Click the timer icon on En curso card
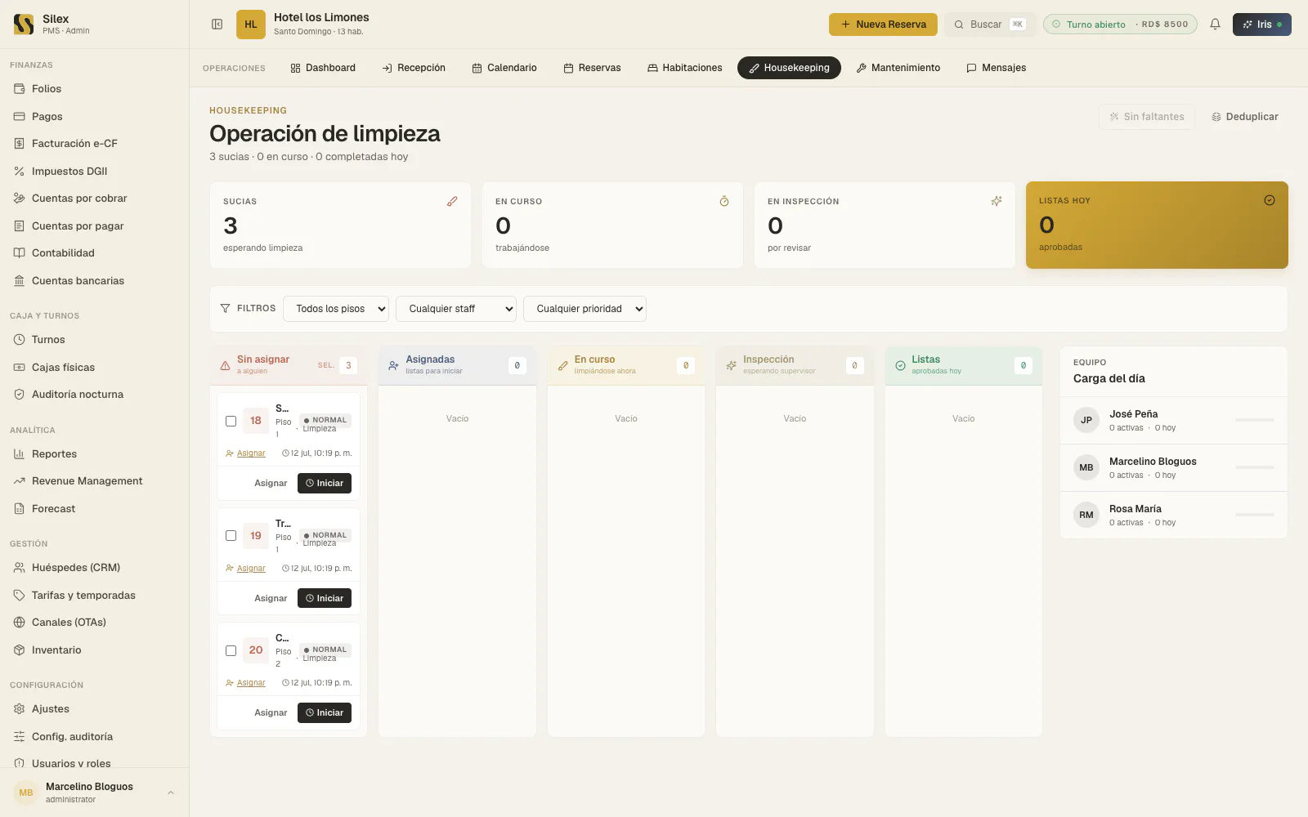This screenshot has height=817, width=1308. coord(724,201)
